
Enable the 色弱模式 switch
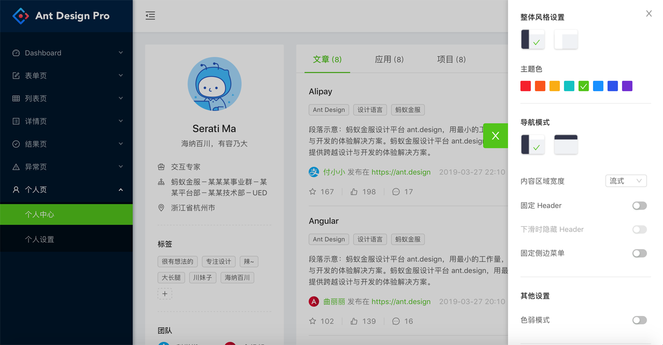(x=640, y=320)
